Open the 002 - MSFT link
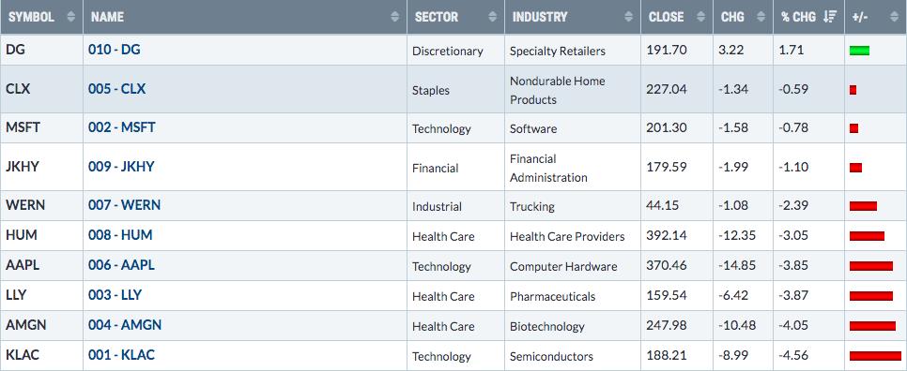This screenshot has width=907, height=371. [x=121, y=127]
